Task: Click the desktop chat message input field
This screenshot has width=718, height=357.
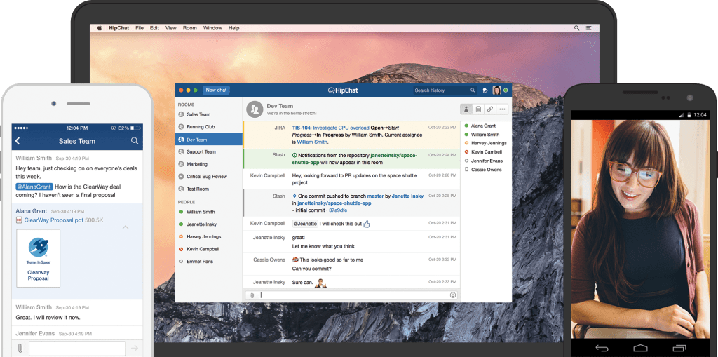Action: click(354, 295)
